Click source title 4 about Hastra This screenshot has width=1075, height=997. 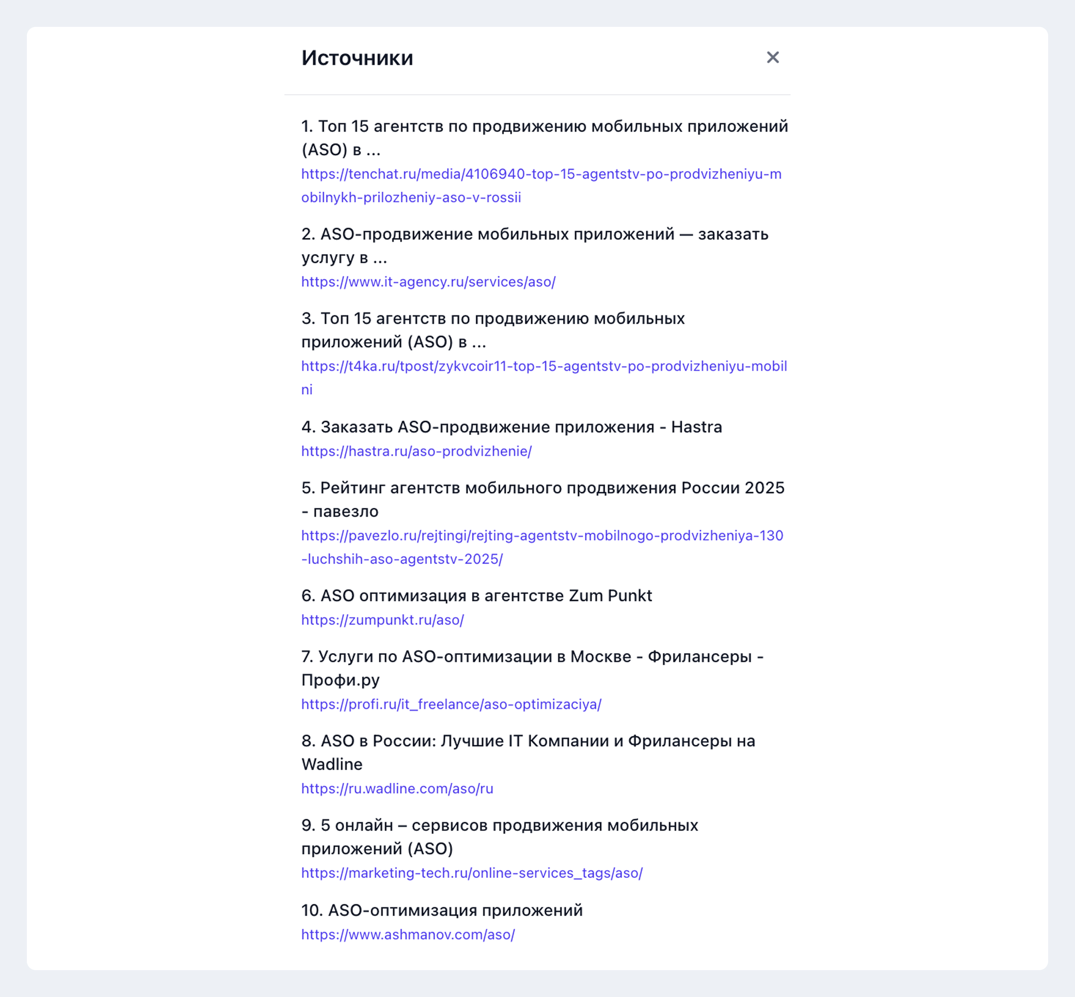pos(512,427)
